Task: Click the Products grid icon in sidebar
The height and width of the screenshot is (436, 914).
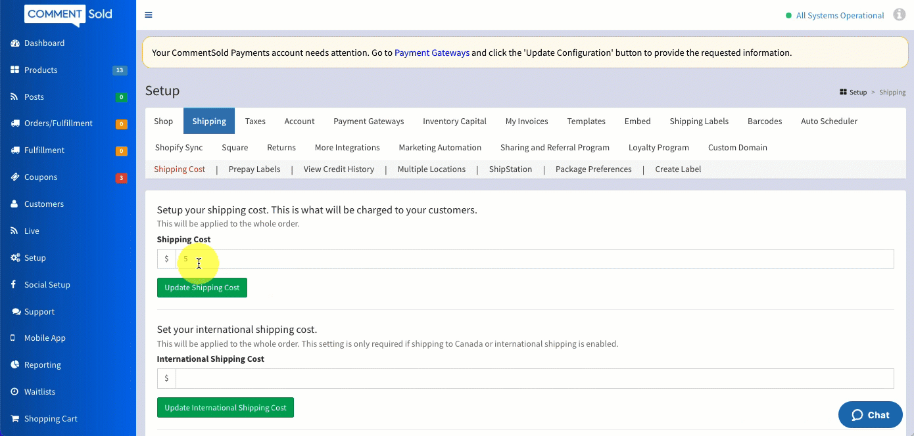Action: click(14, 70)
